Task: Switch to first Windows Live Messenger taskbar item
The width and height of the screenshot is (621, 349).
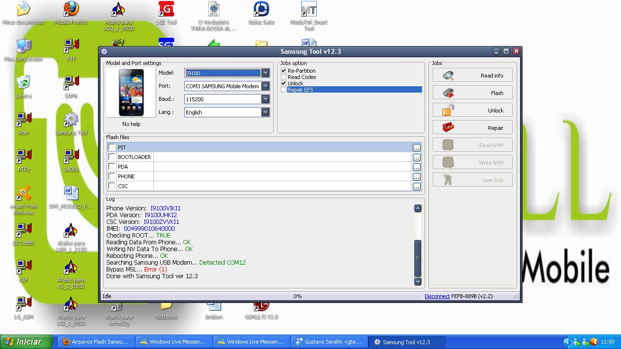Action: click(174, 342)
